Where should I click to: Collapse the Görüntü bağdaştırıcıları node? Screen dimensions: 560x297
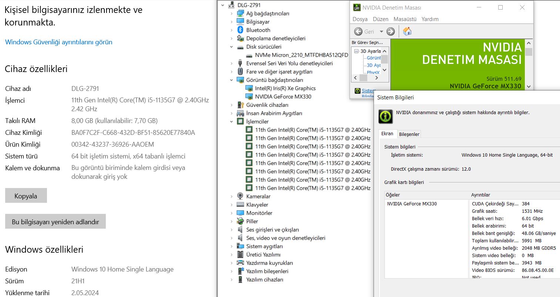coord(232,80)
